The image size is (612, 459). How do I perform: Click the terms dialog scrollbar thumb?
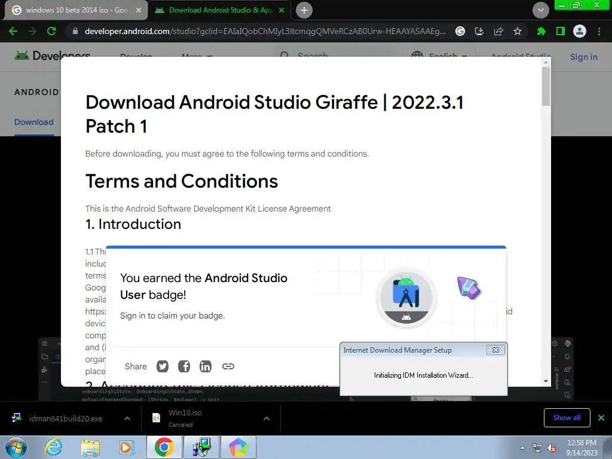click(x=546, y=86)
